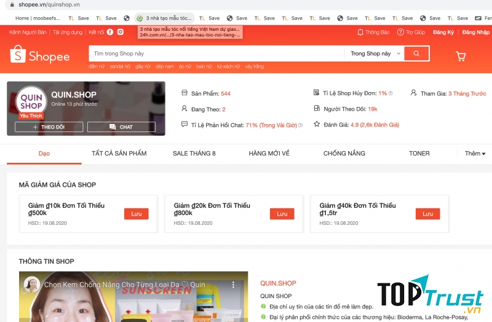Viewport: 492px width, 322px height.
Task: Save the ₫40k discount voucher
Action: point(427,214)
